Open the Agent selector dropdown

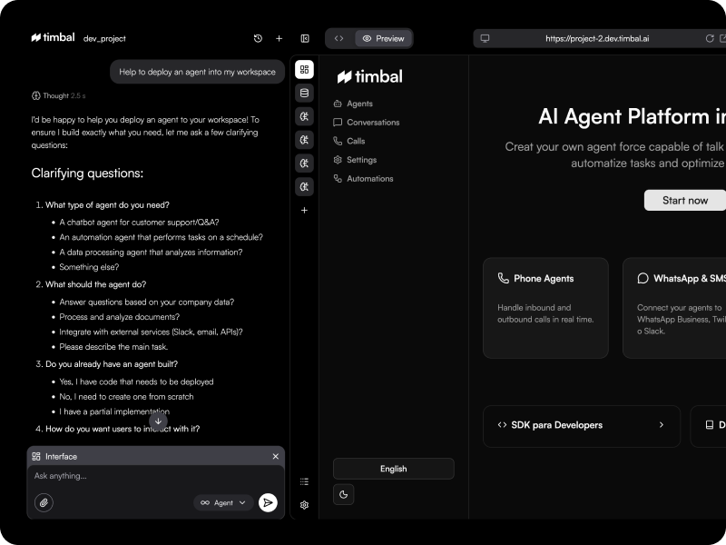click(223, 502)
